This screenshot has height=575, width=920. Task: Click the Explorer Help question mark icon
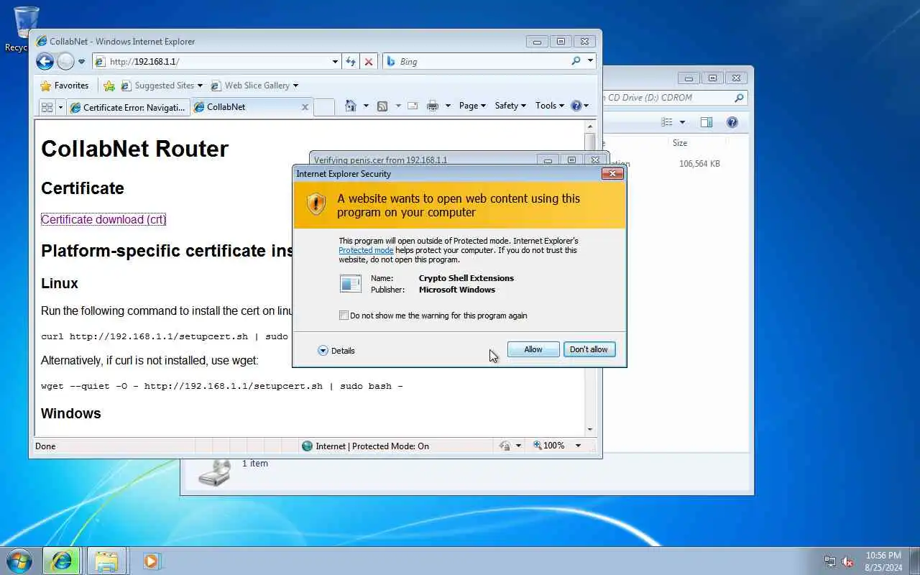pyautogui.click(x=732, y=122)
